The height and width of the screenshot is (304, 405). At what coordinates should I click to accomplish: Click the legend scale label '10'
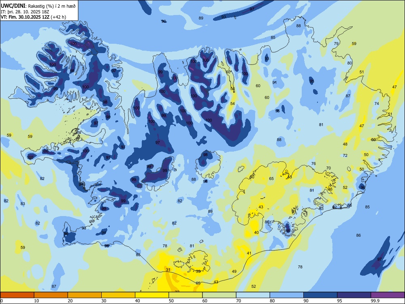36,301
